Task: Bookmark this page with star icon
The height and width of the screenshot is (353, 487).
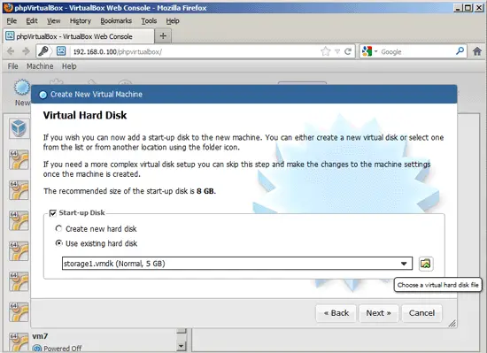Action: click(325, 51)
